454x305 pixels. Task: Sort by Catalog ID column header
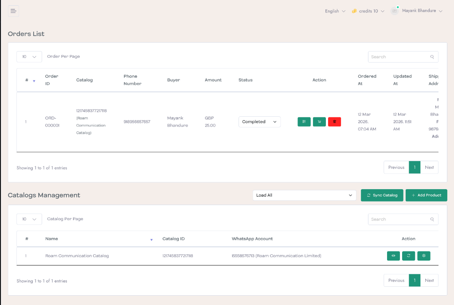coord(173,239)
